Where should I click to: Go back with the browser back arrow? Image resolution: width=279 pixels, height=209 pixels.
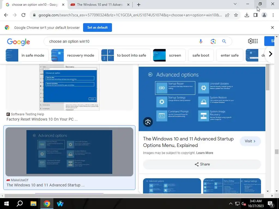6,15
